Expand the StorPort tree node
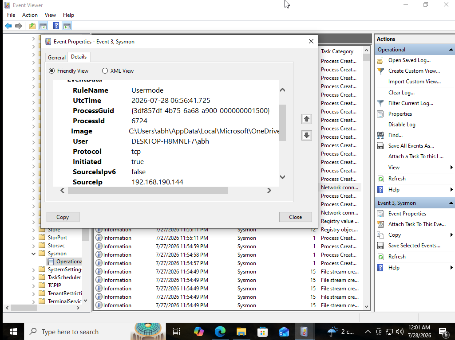Viewport: 455px width, 340px height. pyautogui.click(x=34, y=238)
